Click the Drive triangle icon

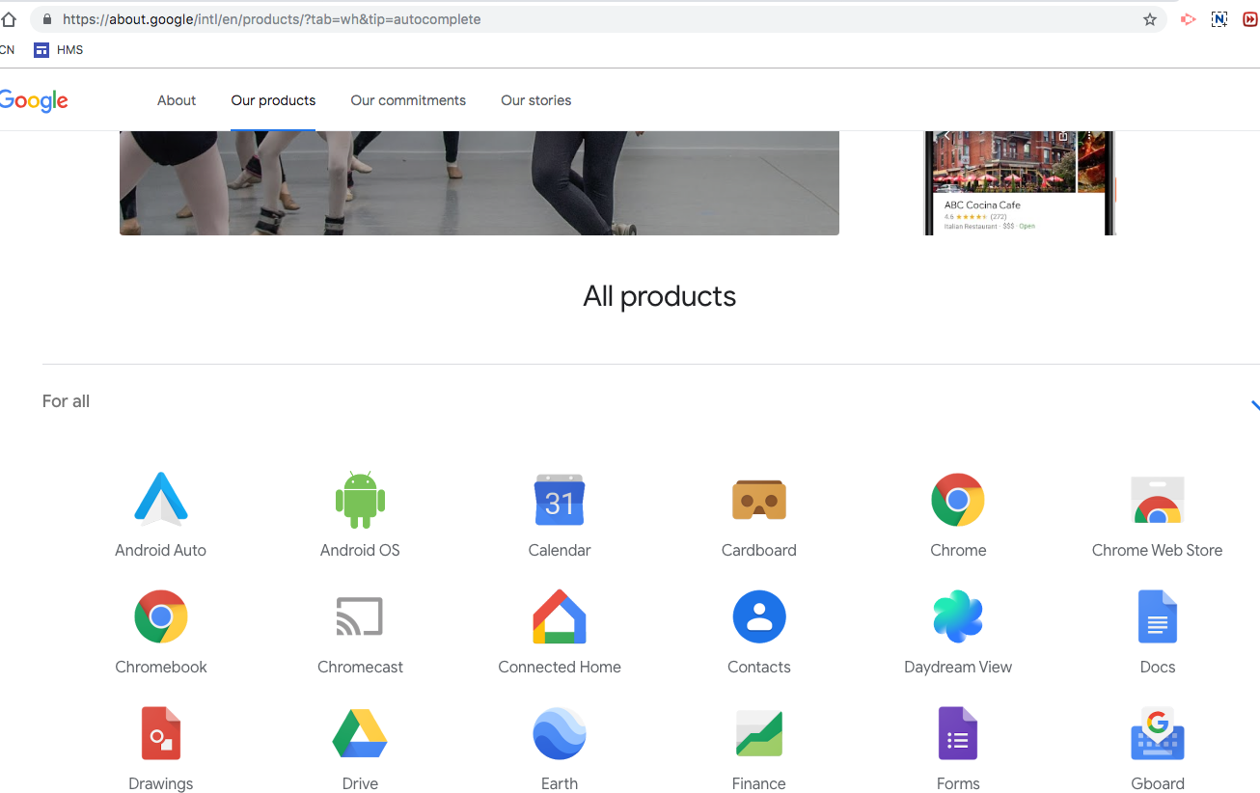[x=360, y=733]
